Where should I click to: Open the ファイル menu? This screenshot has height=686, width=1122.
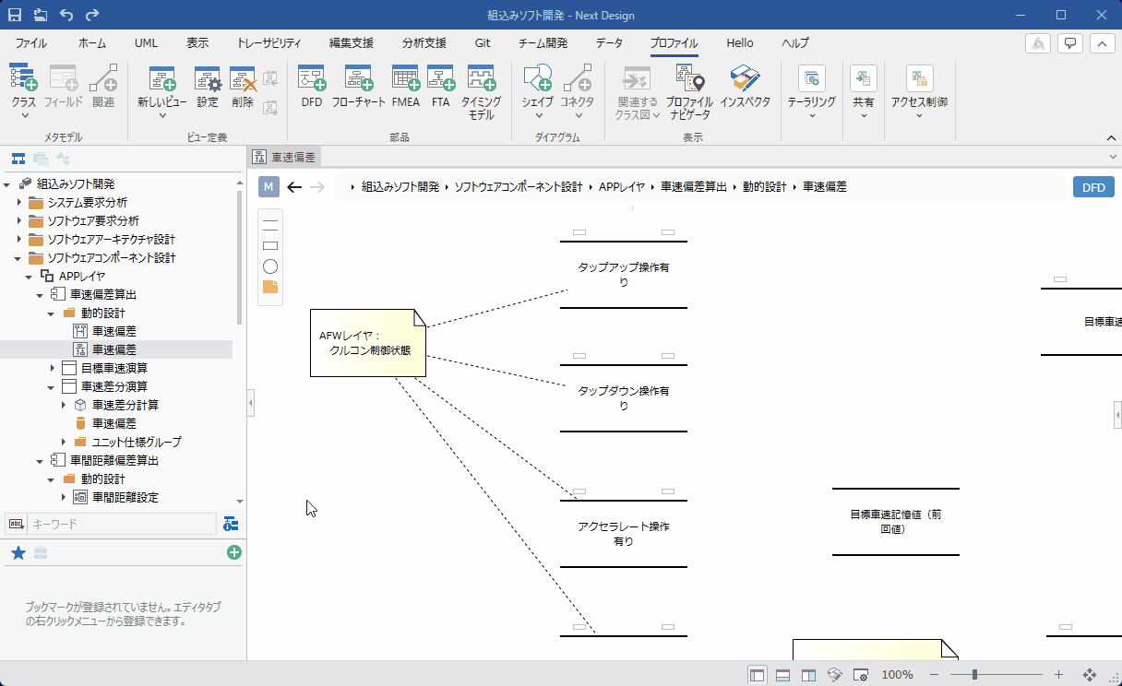pyautogui.click(x=31, y=43)
